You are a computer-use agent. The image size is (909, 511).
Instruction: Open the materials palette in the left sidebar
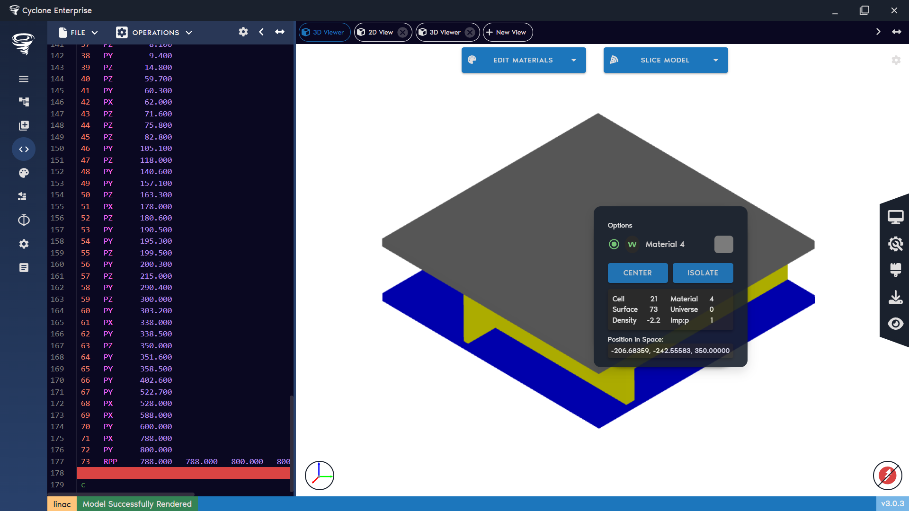pos(24,173)
